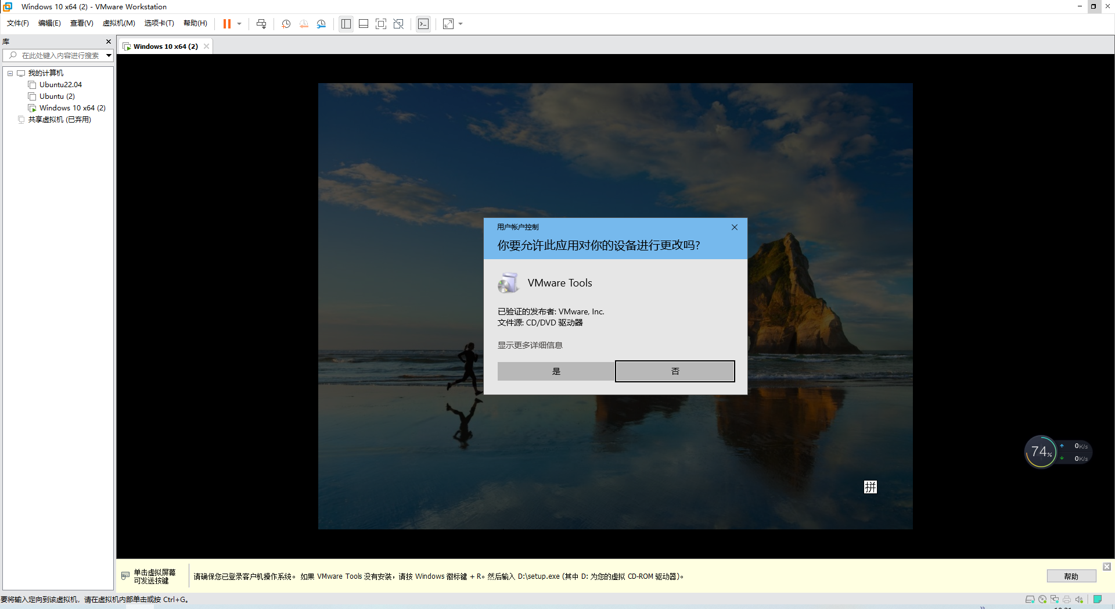The width and height of the screenshot is (1115, 609).
Task: Click the 帮助 button in the hint bar
Action: (1071, 576)
